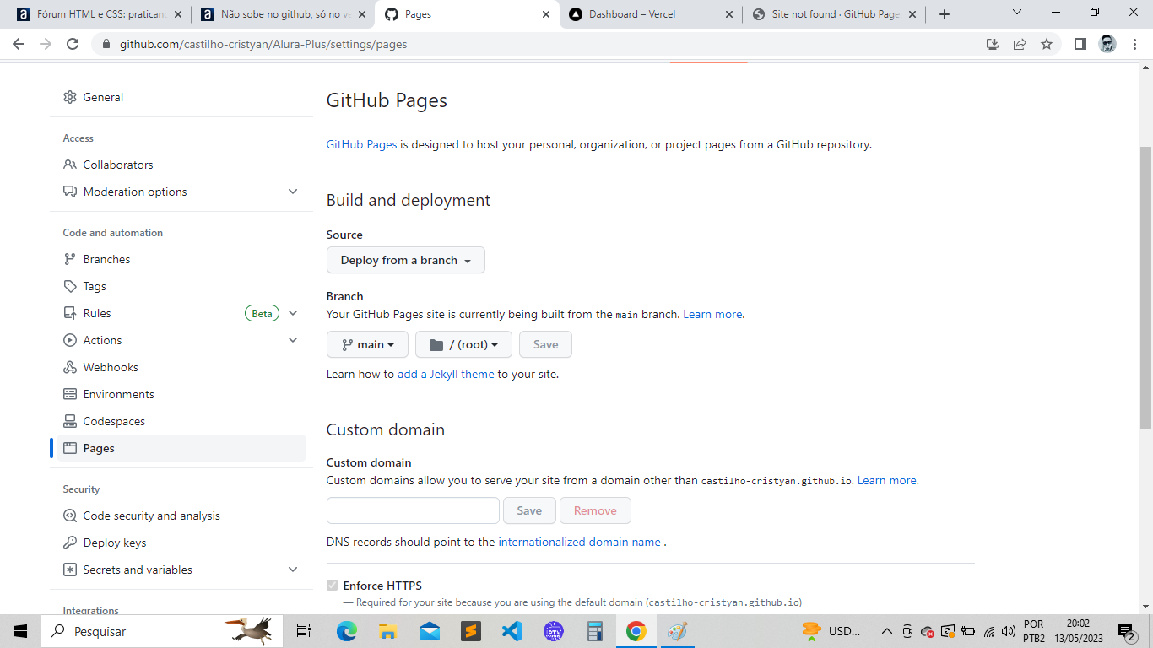
Task: Open Sublime Text from taskbar
Action: [x=471, y=631]
